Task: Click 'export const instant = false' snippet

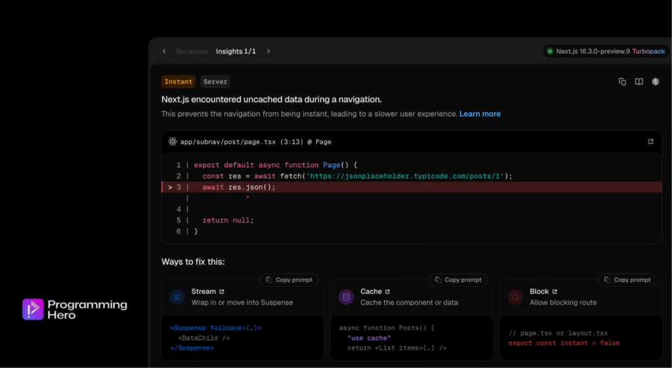Action: point(564,343)
